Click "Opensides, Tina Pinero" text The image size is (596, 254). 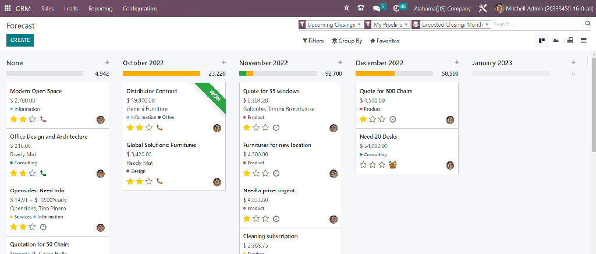tap(38, 209)
